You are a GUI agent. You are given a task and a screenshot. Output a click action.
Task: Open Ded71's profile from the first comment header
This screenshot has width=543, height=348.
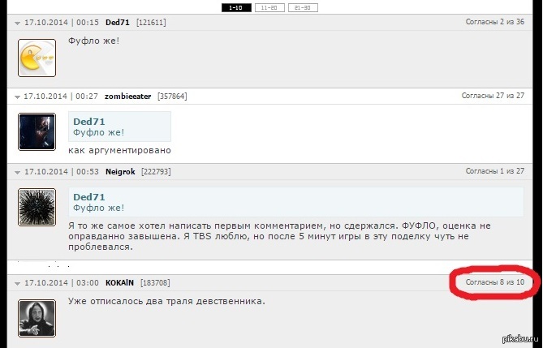[119, 22]
